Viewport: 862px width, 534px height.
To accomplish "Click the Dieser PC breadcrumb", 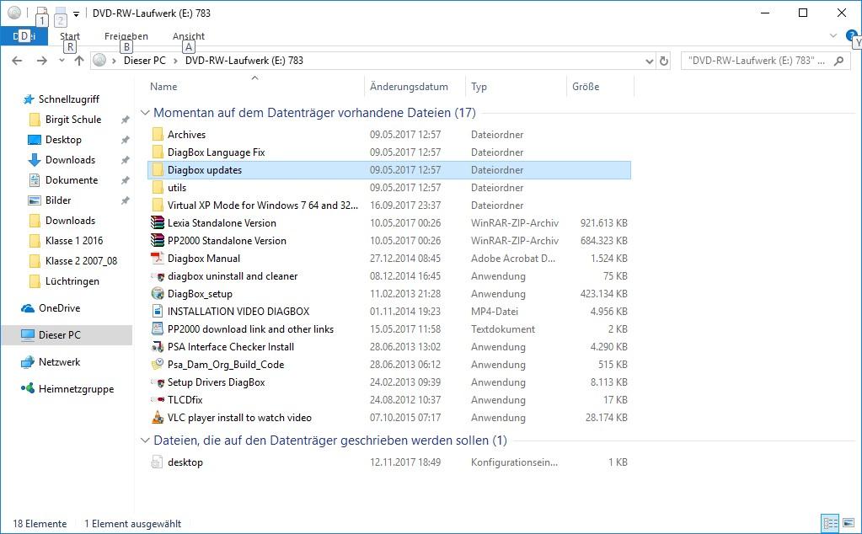I will click(x=145, y=61).
